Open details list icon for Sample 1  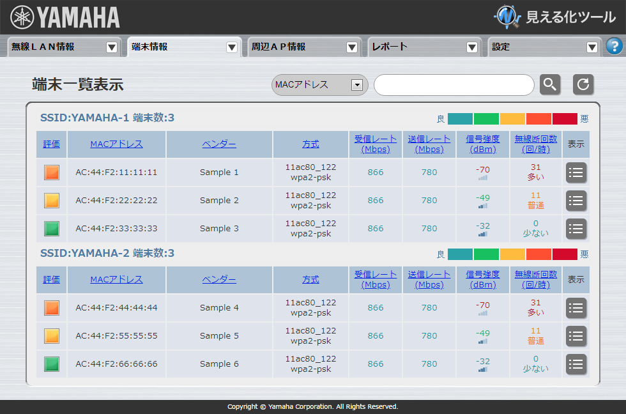click(576, 172)
